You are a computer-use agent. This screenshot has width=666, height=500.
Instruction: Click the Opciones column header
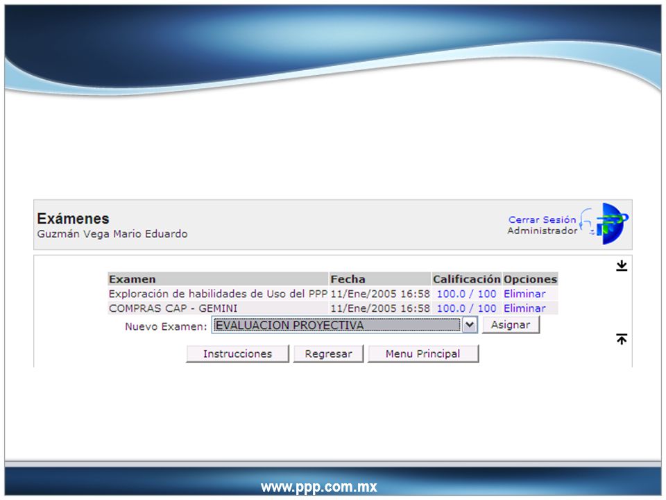coord(530,279)
